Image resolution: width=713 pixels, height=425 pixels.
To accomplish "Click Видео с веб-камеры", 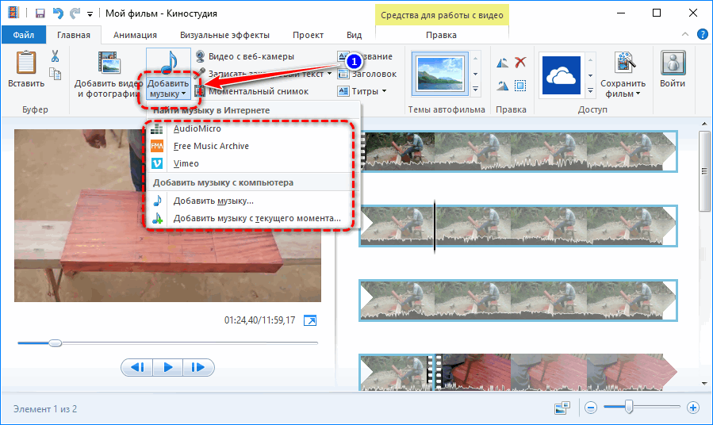I will tap(245, 56).
